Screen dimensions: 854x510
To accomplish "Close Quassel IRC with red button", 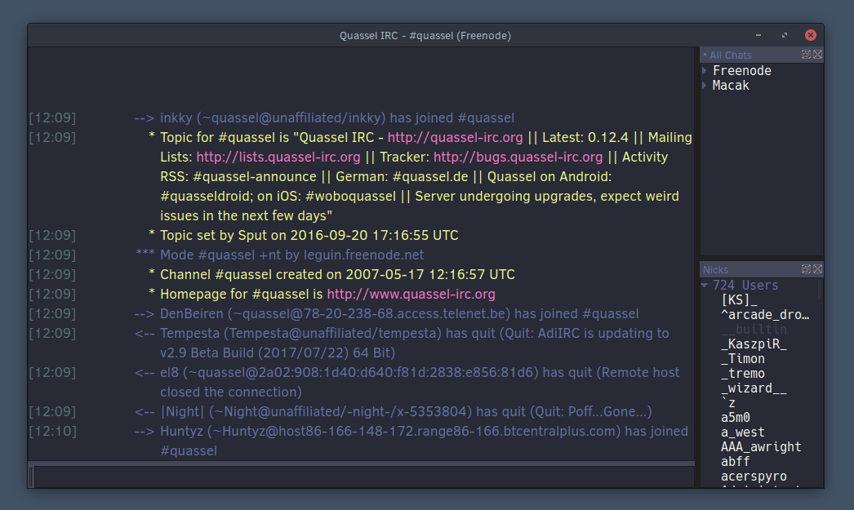I will point(811,35).
